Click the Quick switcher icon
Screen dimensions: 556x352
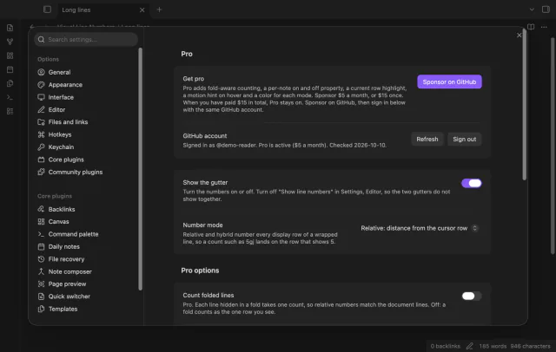41,297
